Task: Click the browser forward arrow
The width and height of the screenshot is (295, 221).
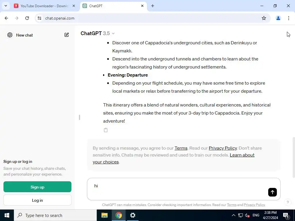Action: 17,18
